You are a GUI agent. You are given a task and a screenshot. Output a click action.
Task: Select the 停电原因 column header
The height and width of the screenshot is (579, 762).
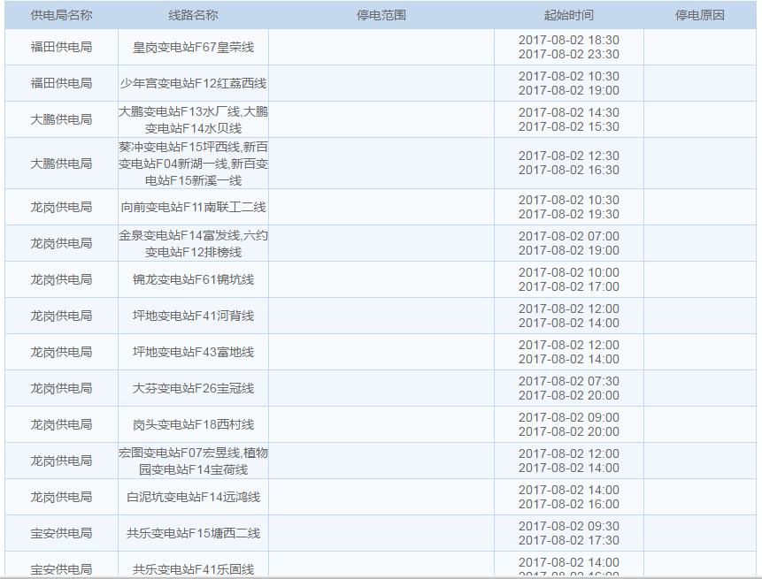point(700,15)
